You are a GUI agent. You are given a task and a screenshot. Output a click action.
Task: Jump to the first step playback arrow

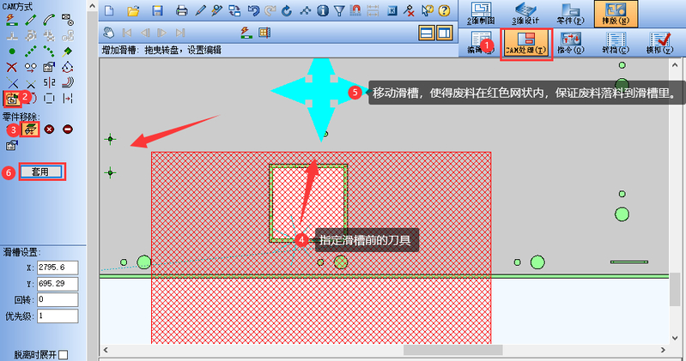pyautogui.click(x=127, y=33)
